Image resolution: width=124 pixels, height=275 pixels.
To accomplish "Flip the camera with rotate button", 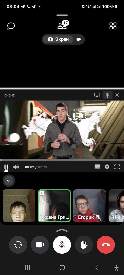I will pyautogui.click(x=18, y=245).
